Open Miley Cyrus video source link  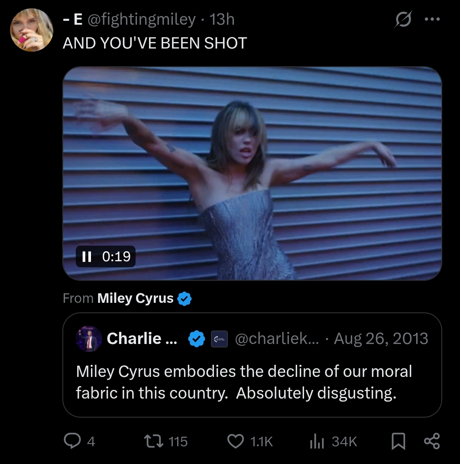[135, 298]
